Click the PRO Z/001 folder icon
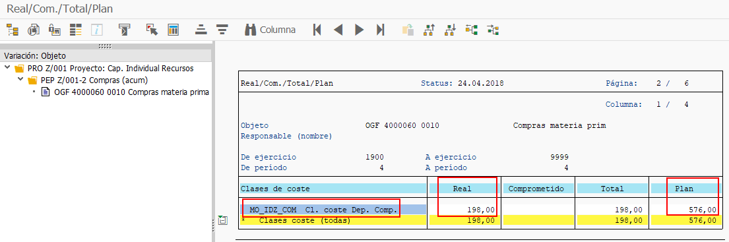 coord(19,69)
